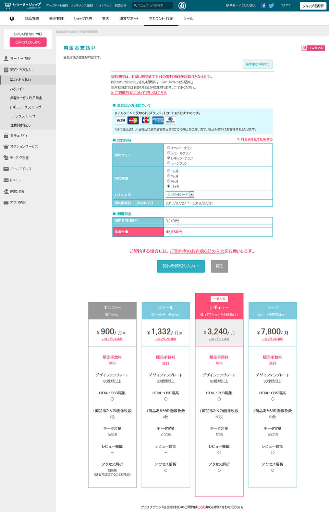Screen dimensions: 329x512
Task: Open the Facebook icon link
Action: 263,5
